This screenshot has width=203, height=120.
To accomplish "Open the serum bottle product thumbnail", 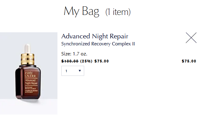I will (x=29, y=73).
